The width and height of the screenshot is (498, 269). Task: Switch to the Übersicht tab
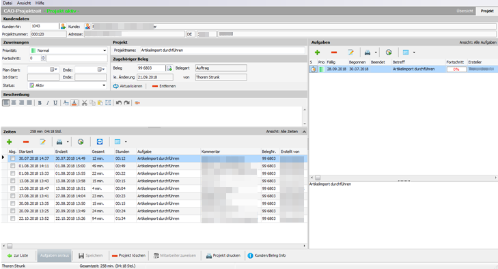coord(465,11)
